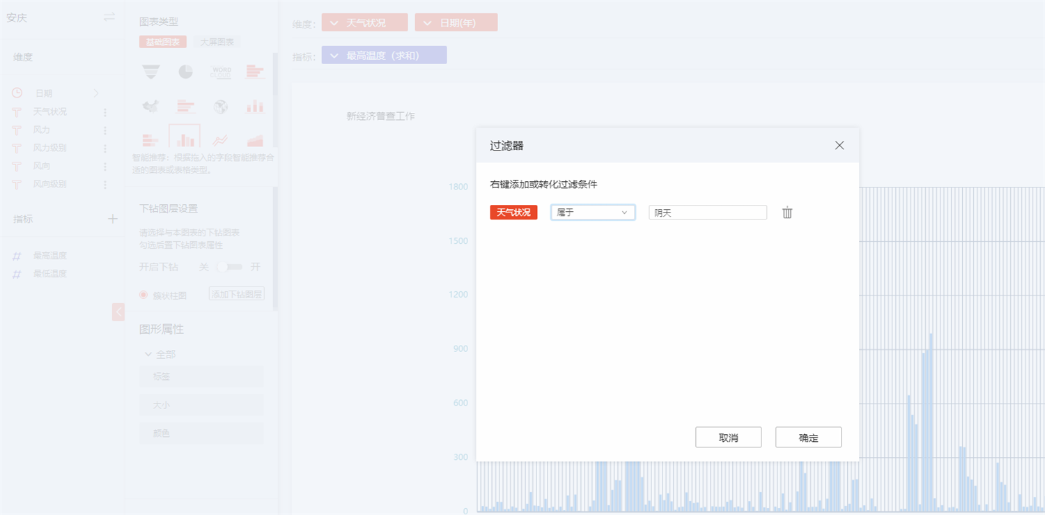Click the 添加下钻图层 button
Image resolution: width=1045 pixels, height=515 pixels.
click(237, 294)
